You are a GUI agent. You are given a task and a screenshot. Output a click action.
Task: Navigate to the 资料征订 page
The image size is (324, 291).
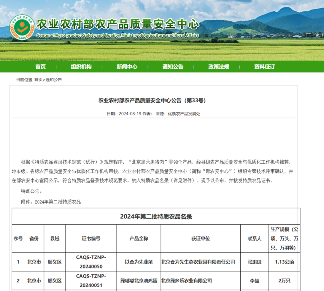[x=264, y=67]
